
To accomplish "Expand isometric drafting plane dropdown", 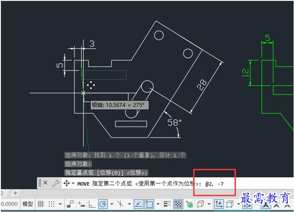I will tap(129, 204).
